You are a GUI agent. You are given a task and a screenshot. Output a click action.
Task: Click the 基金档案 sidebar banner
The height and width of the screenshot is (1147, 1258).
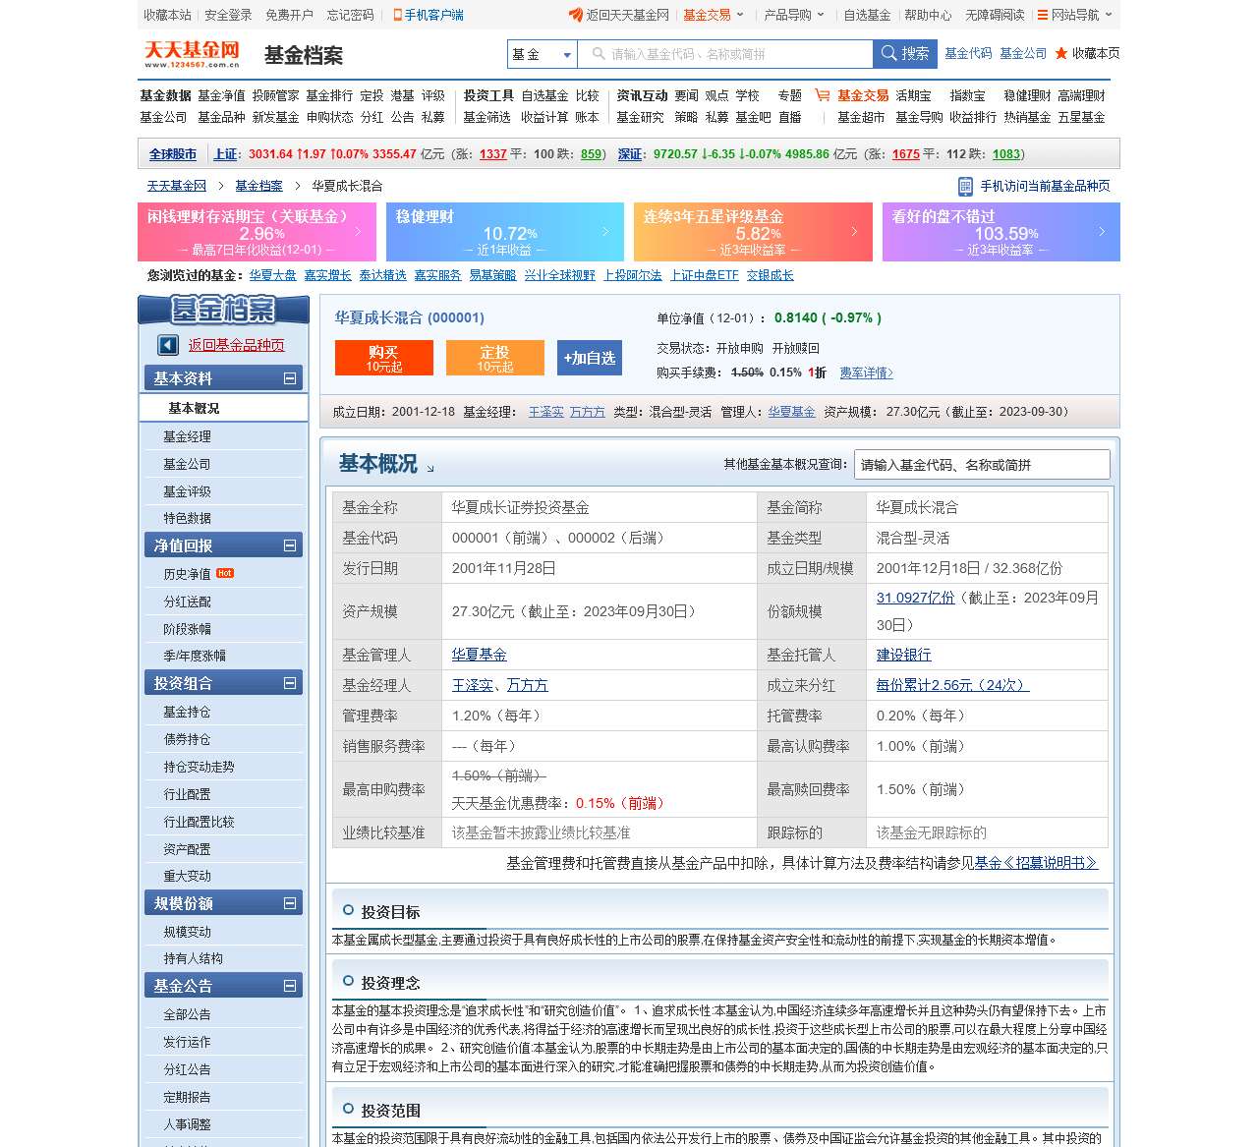(223, 310)
